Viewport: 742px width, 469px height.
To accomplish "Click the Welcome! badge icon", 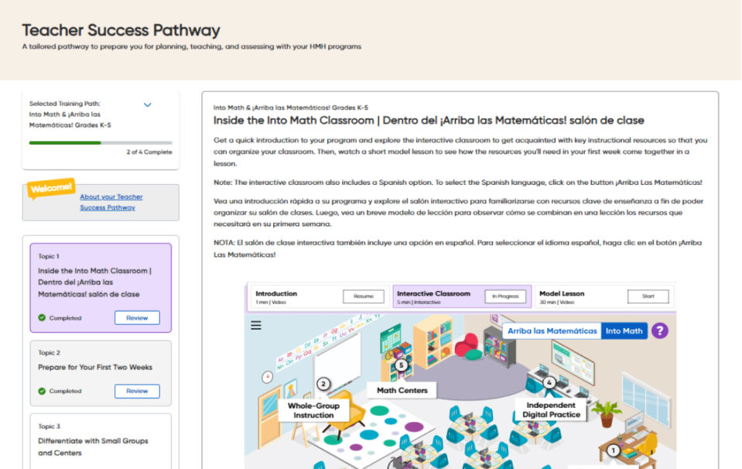I will click(51, 188).
